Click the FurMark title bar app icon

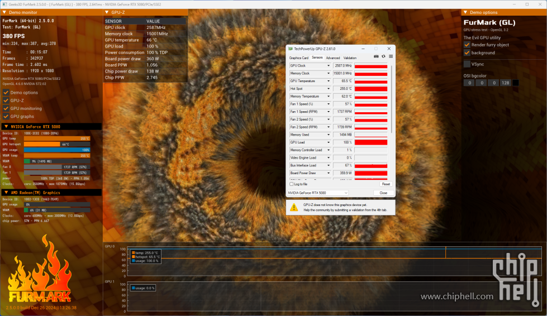(x=4, y=4)
